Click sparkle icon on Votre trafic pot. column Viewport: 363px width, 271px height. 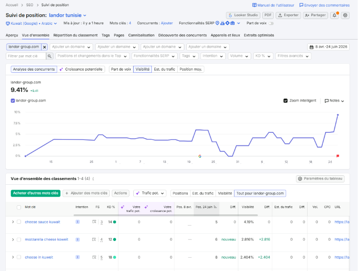point(122,207)
